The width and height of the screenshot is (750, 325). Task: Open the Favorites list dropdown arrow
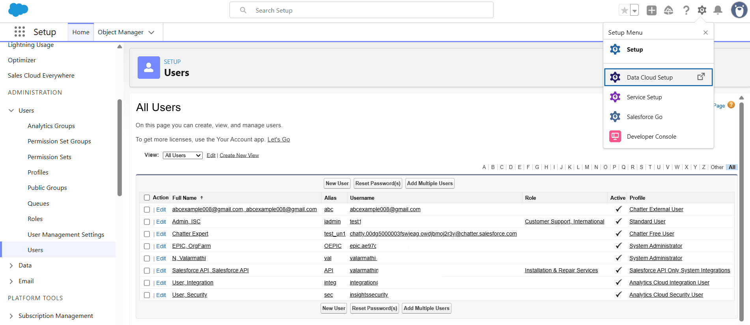click(634, 10)
